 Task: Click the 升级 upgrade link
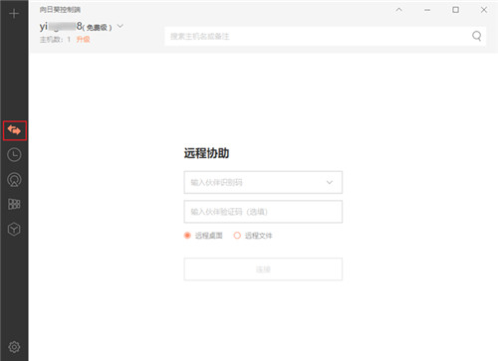coord(84,40)
